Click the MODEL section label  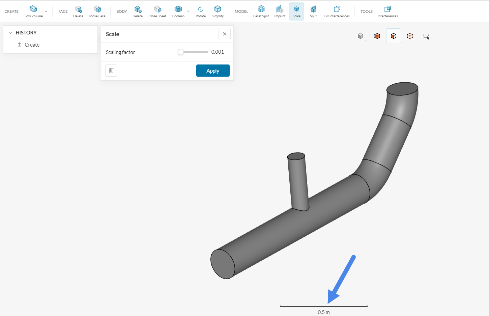[x=241, y=11]
